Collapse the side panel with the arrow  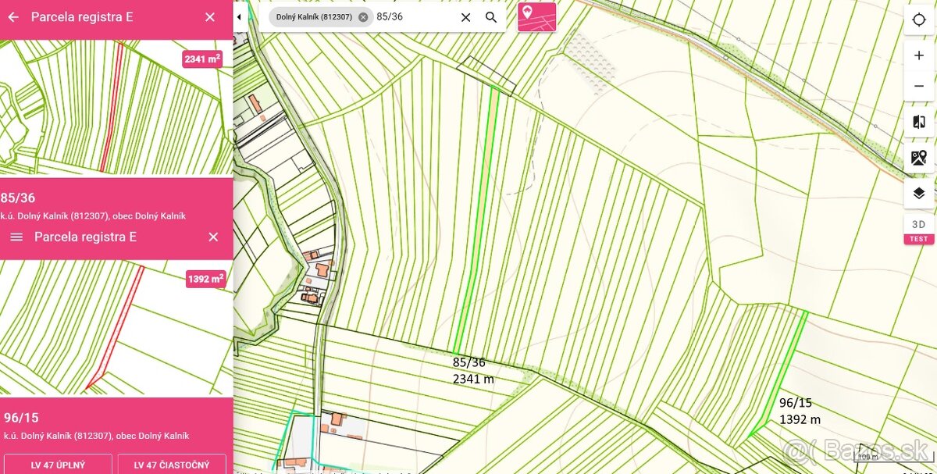240,16
